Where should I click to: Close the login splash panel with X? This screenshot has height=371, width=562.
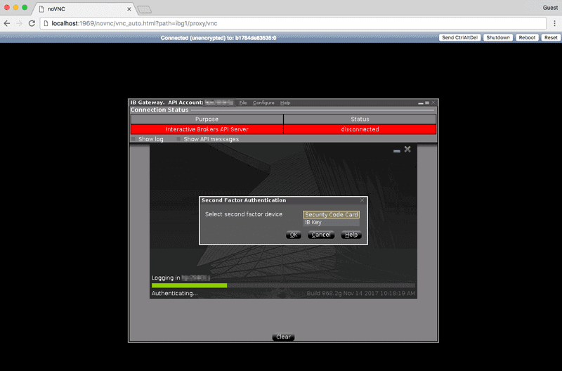pyautogui.click(x=407, y=149)
